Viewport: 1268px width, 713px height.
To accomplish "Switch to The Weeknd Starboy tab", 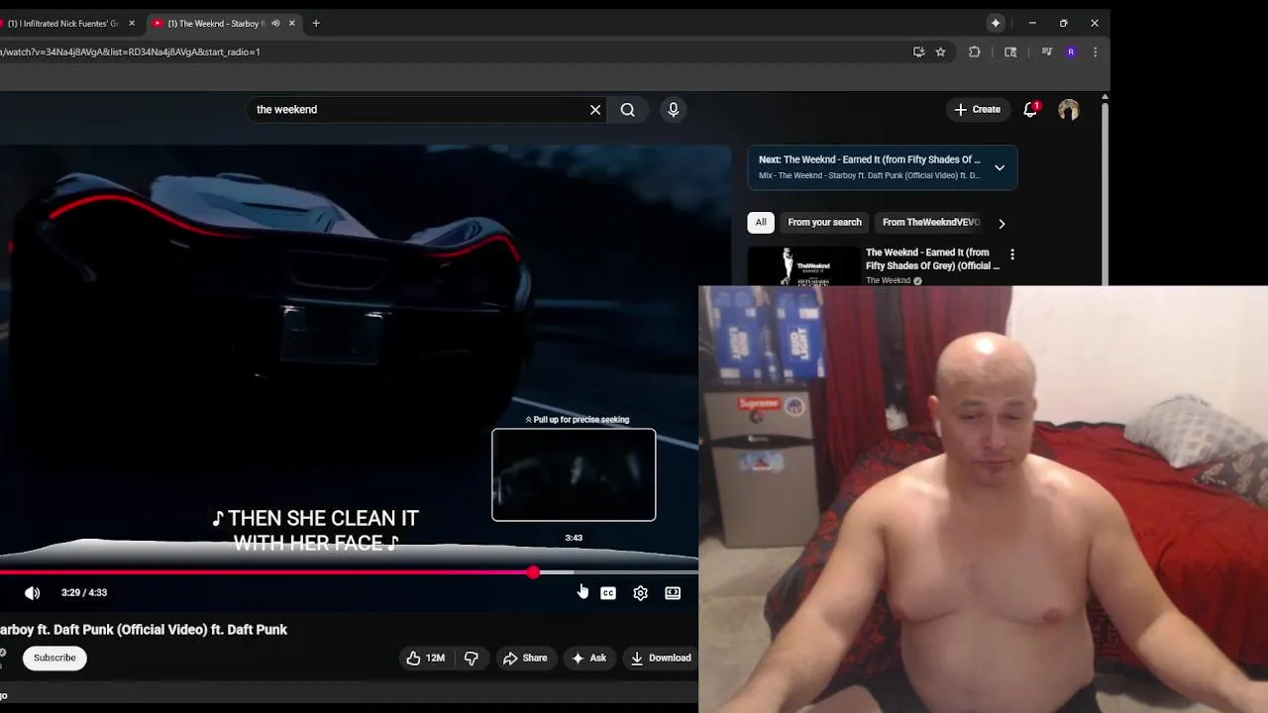I will 215,24.
